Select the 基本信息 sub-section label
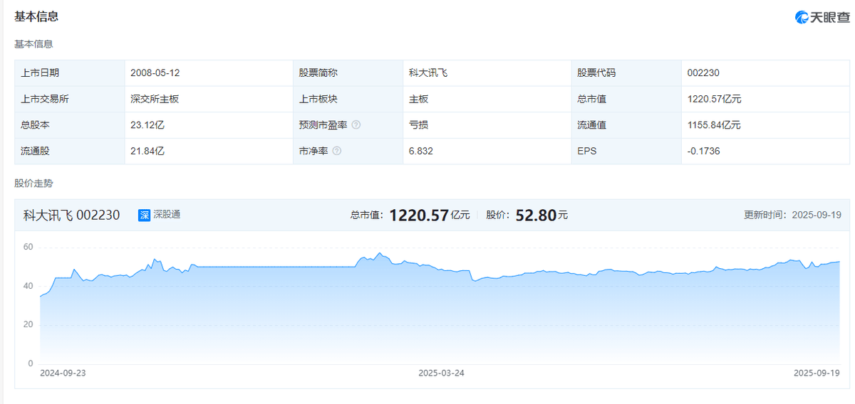 (33, 44)
